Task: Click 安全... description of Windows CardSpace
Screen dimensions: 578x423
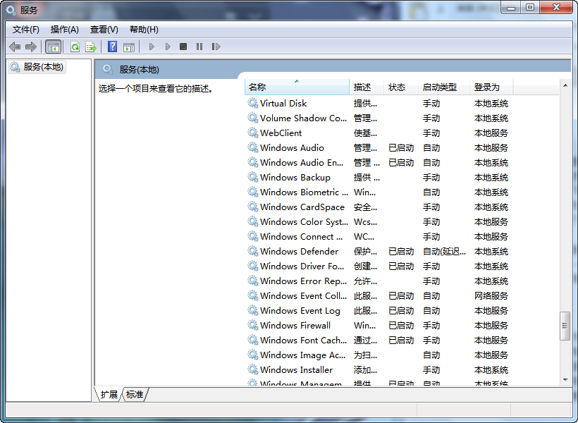Action: coord(365,207)
